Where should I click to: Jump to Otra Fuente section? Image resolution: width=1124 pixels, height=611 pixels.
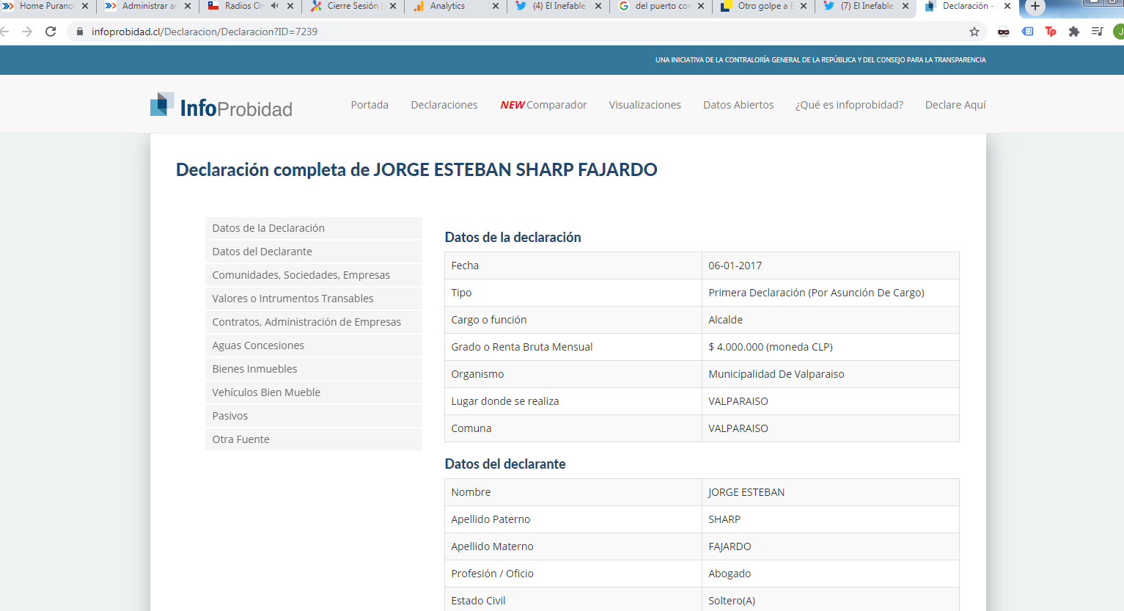[314, 439]
